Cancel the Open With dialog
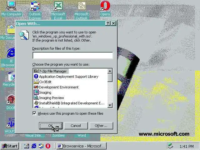This screenshot has height=150, width=200. (x=76, y=126)
